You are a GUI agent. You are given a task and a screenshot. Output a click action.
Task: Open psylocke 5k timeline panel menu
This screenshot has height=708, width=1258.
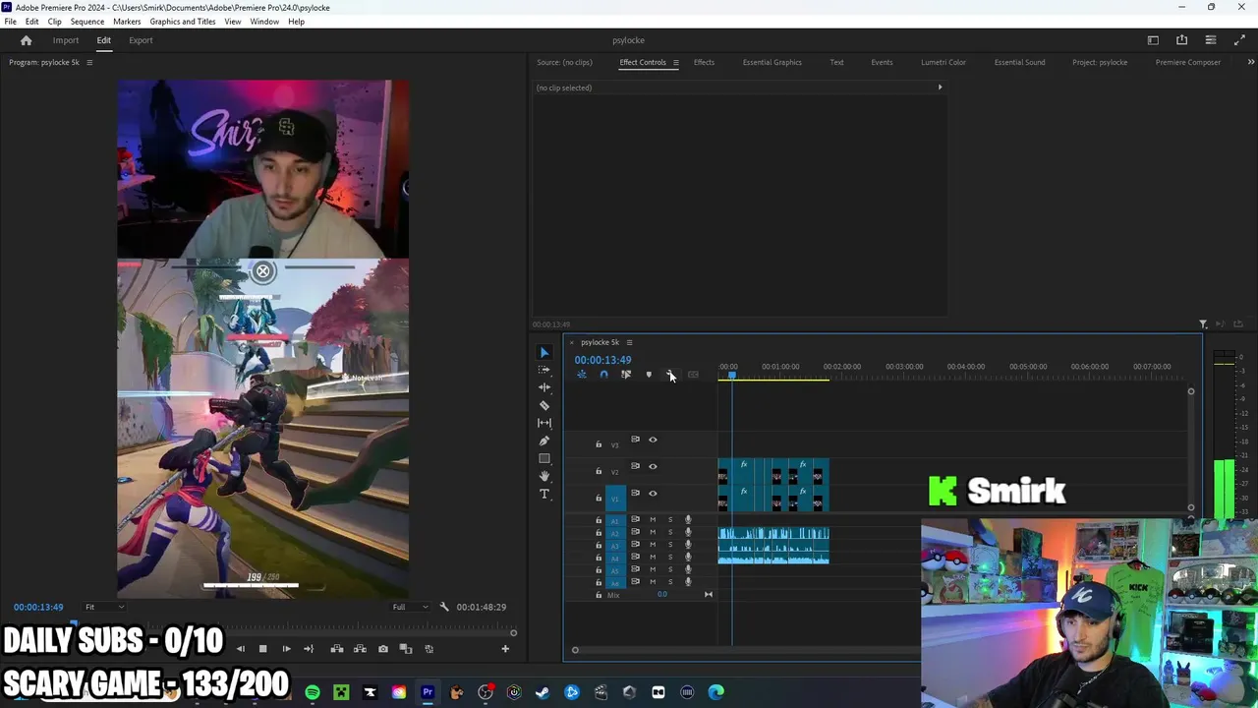pyautogui.click(x=629, y=342)
